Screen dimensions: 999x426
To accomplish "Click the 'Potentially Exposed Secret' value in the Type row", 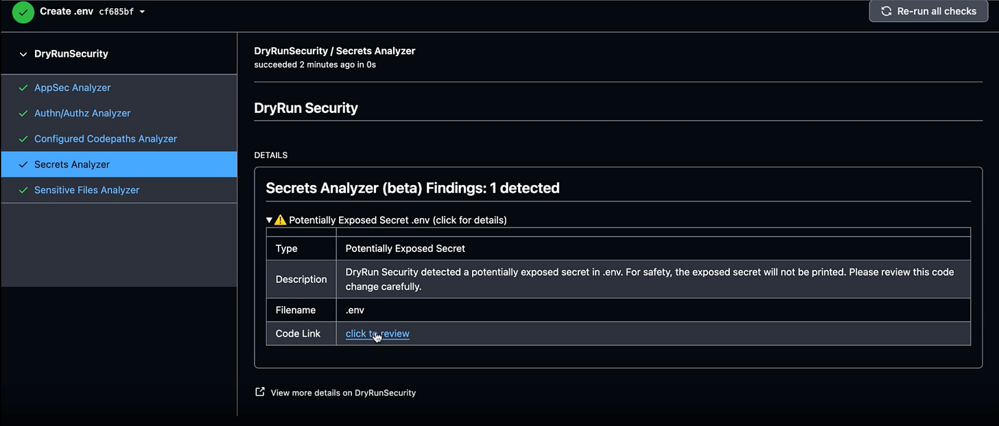I will tap(405, 249).
